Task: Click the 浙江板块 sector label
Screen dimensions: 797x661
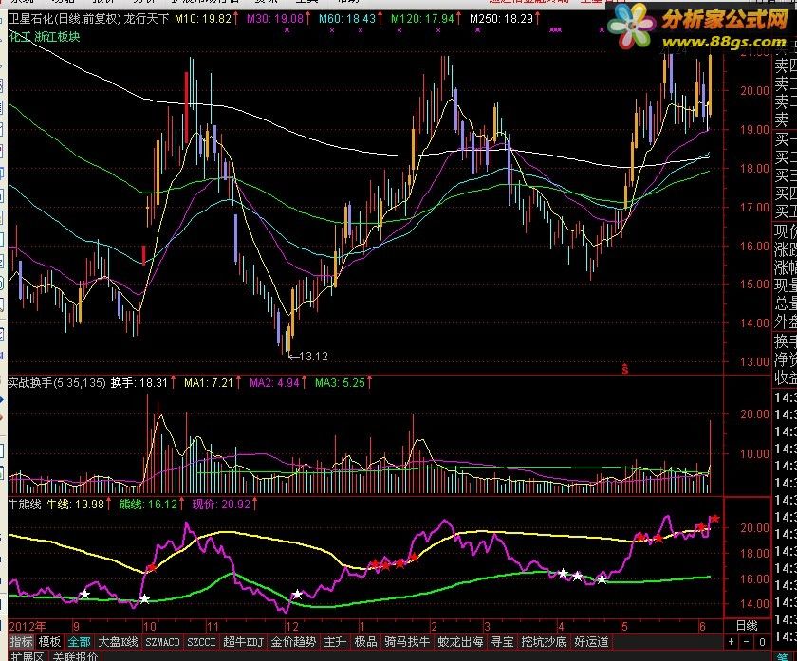Action: (x=58, y=37)
